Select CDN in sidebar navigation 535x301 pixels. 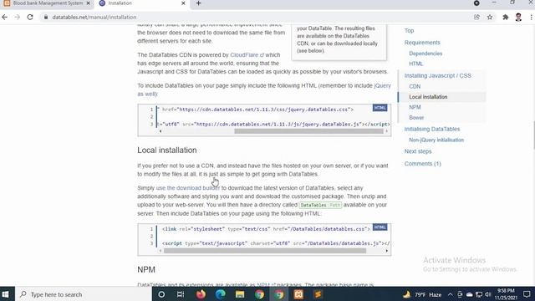415,87
